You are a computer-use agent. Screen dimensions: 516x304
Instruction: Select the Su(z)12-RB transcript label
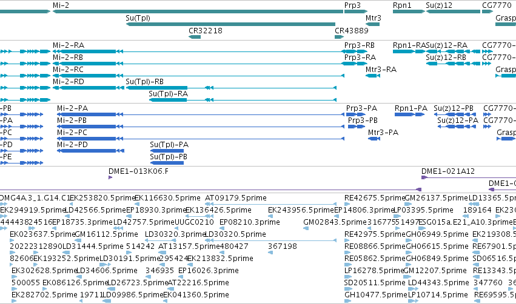tap(446, 58)
